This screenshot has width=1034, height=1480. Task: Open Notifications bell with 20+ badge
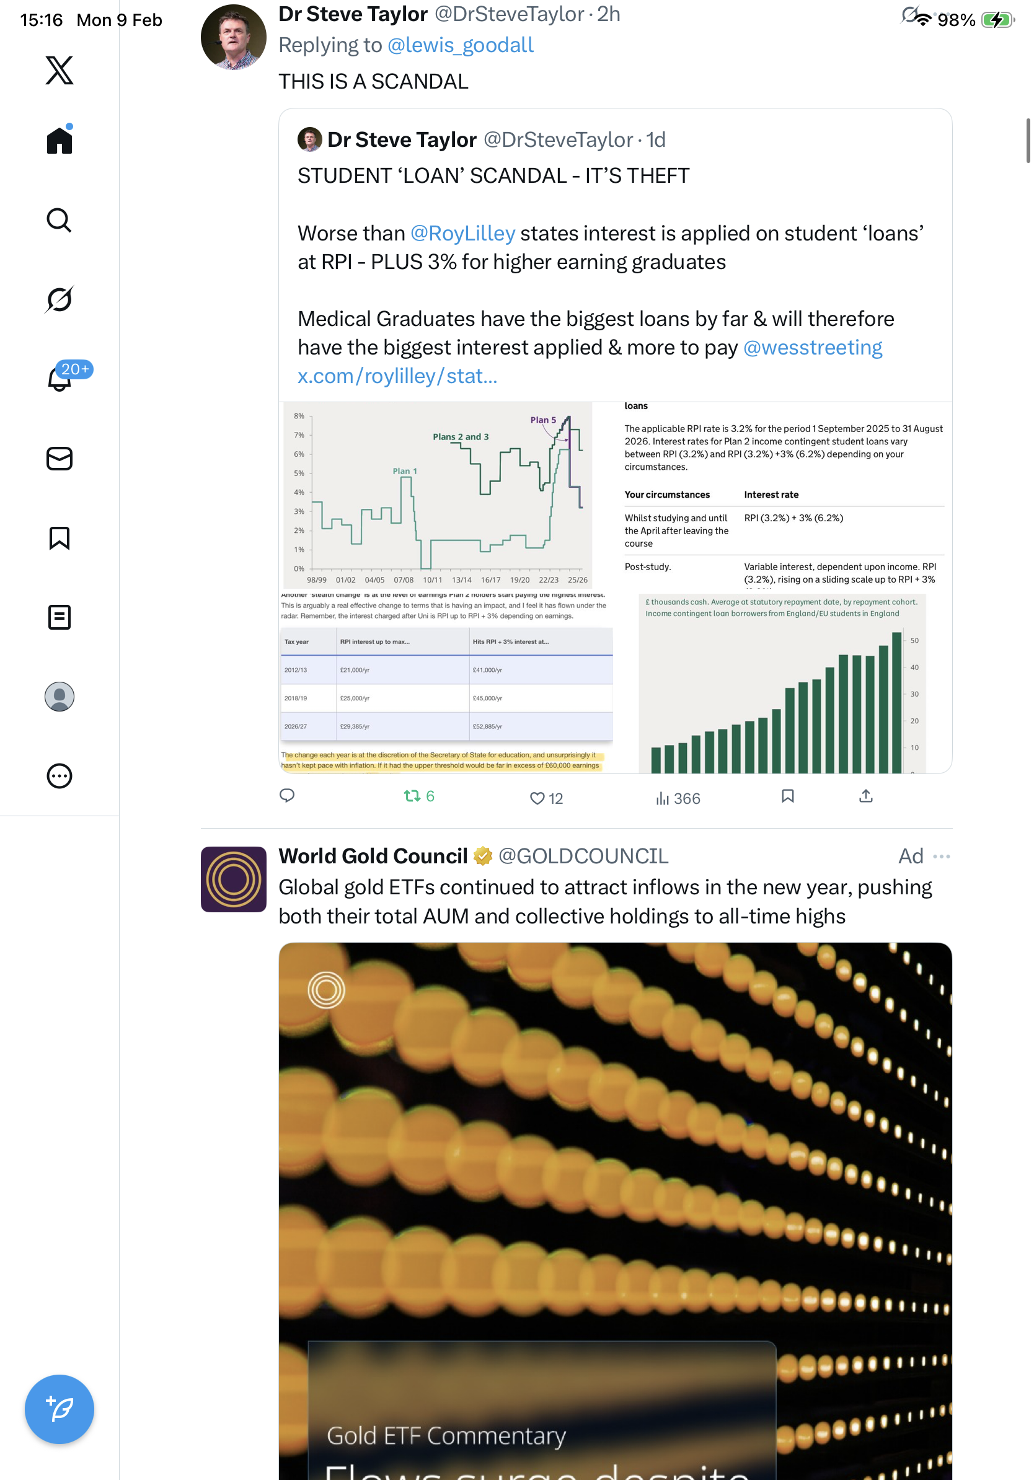pos(60,379)
